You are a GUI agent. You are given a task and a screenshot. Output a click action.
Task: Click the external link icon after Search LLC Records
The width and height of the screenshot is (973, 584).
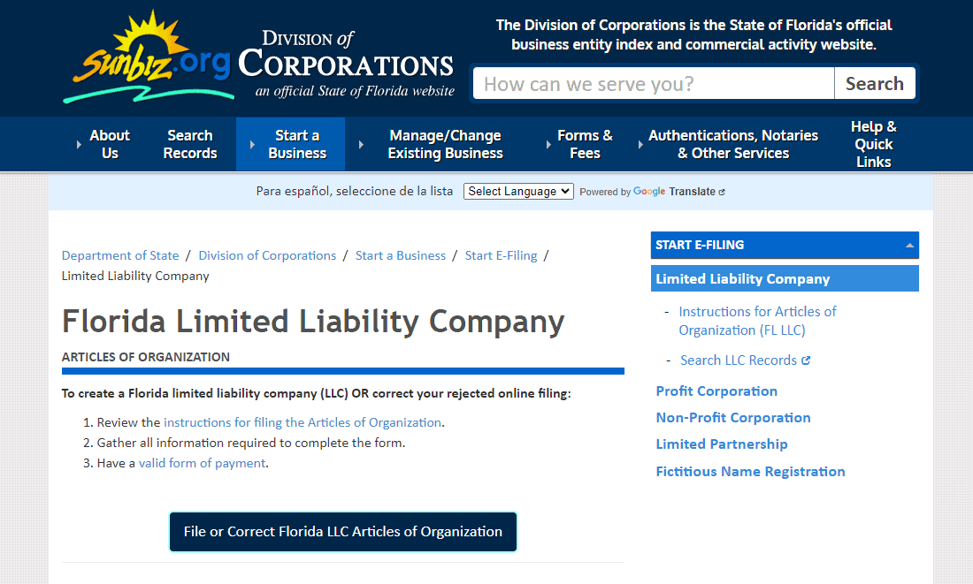[806, 360]
